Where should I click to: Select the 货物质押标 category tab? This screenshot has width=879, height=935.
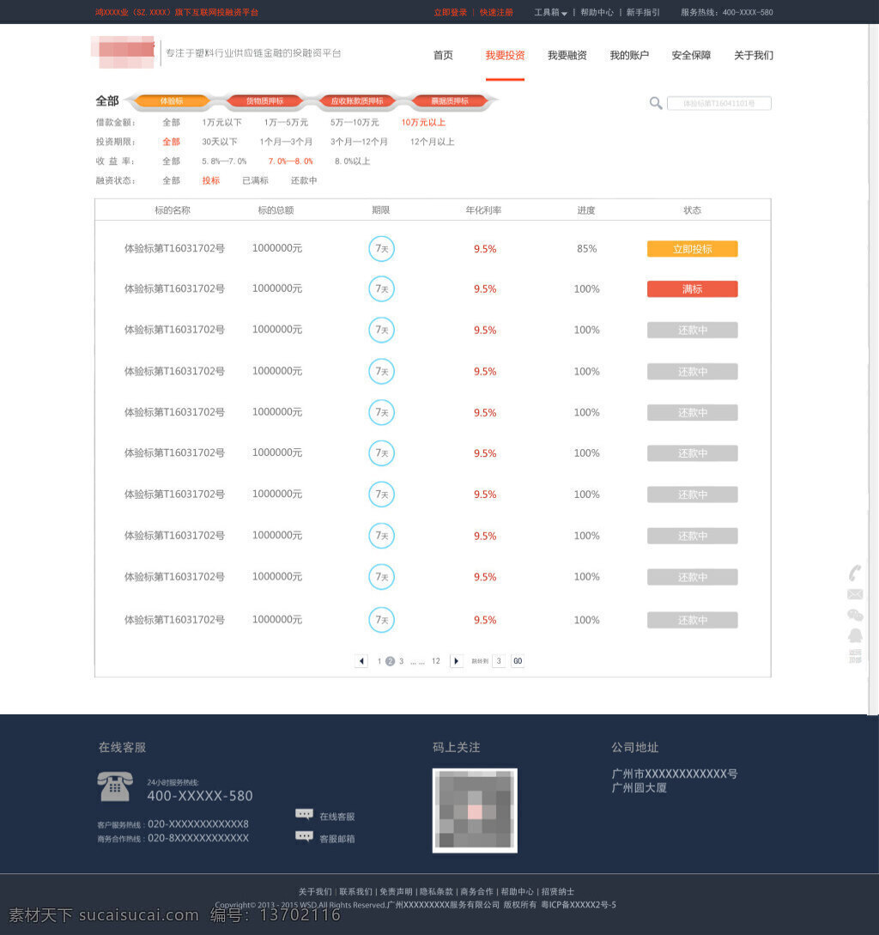tap(264, 101)
